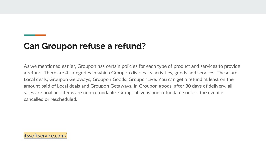Select the orange segment of the accent bar

40,35
